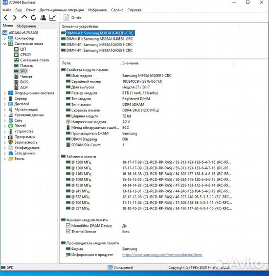Click the DirectX Xbox icon

(11, 126)
